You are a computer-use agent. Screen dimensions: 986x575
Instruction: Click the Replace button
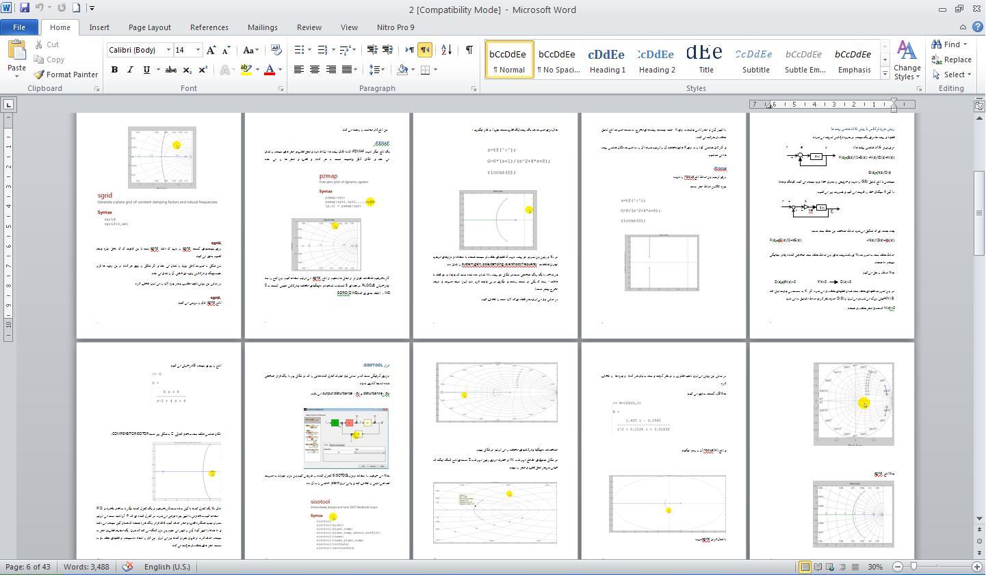pos(951,59)
